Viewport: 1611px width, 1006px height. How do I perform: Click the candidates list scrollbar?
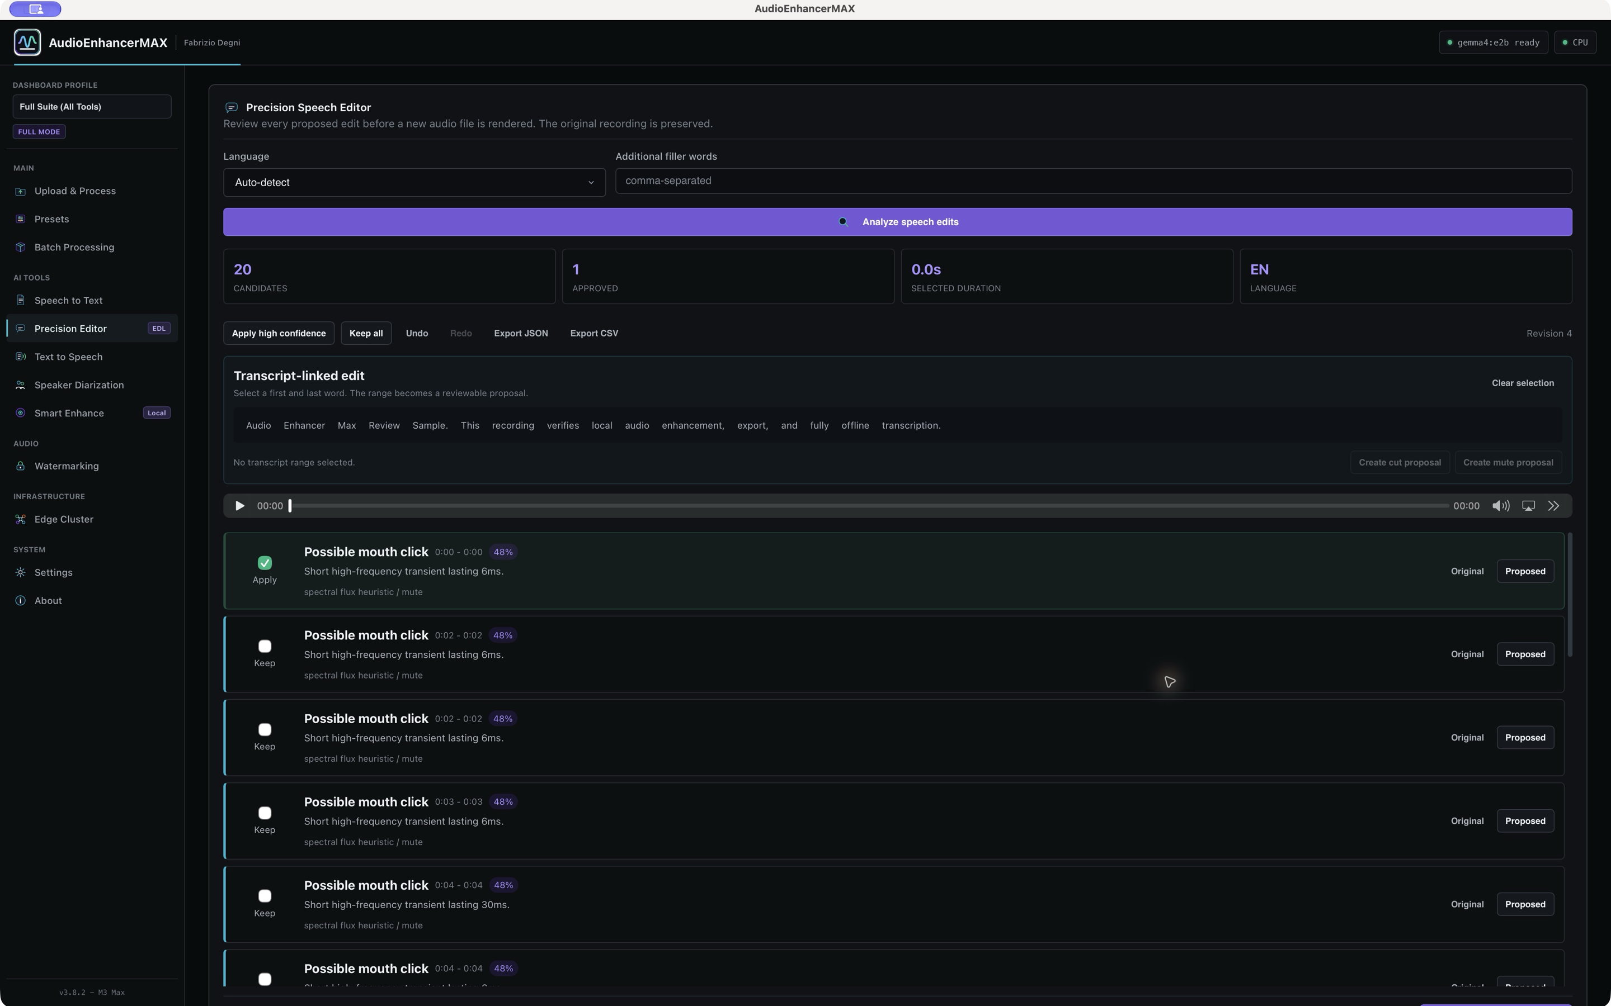click(x=1570, y=595)
